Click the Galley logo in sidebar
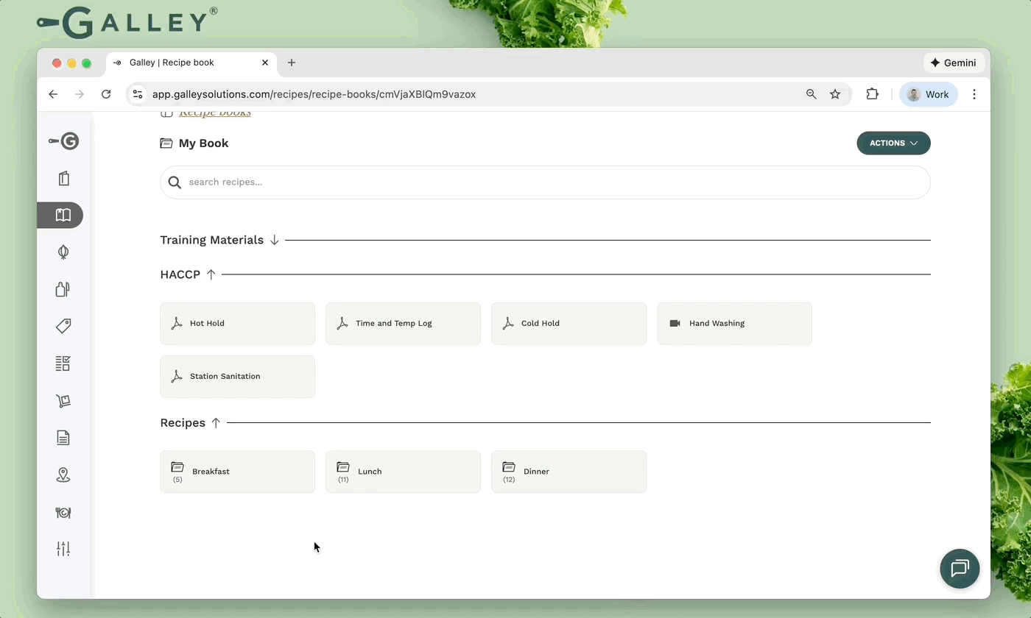 pos(64,141)
